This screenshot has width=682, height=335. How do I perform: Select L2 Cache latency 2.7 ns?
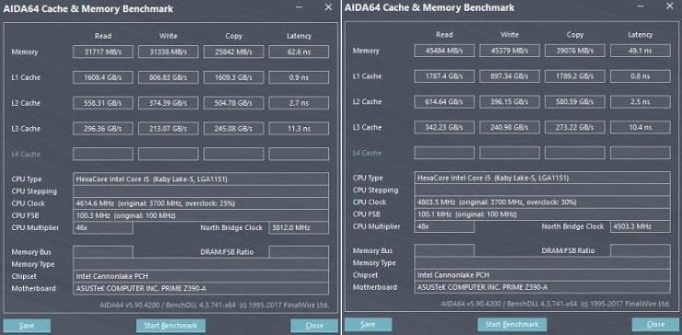point(299,103)
